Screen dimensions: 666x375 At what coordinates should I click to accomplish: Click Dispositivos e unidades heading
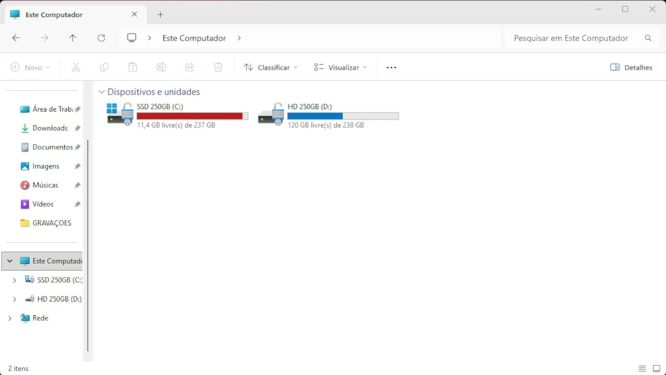(x=153, y=92)
